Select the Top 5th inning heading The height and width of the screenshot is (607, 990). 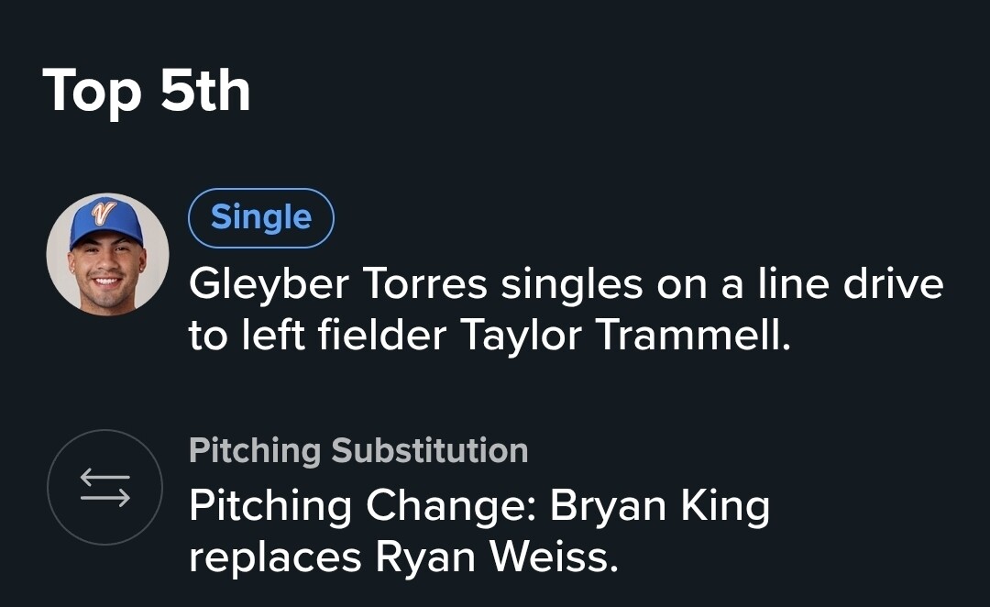point(147,90)
